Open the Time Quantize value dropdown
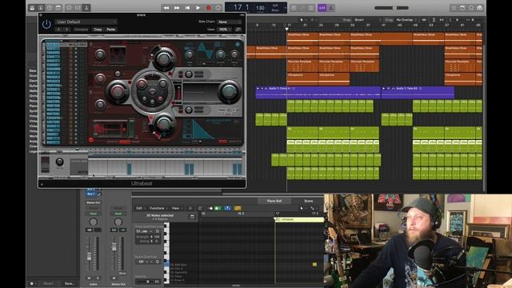 pyautogui.click(x=144, y=231)
